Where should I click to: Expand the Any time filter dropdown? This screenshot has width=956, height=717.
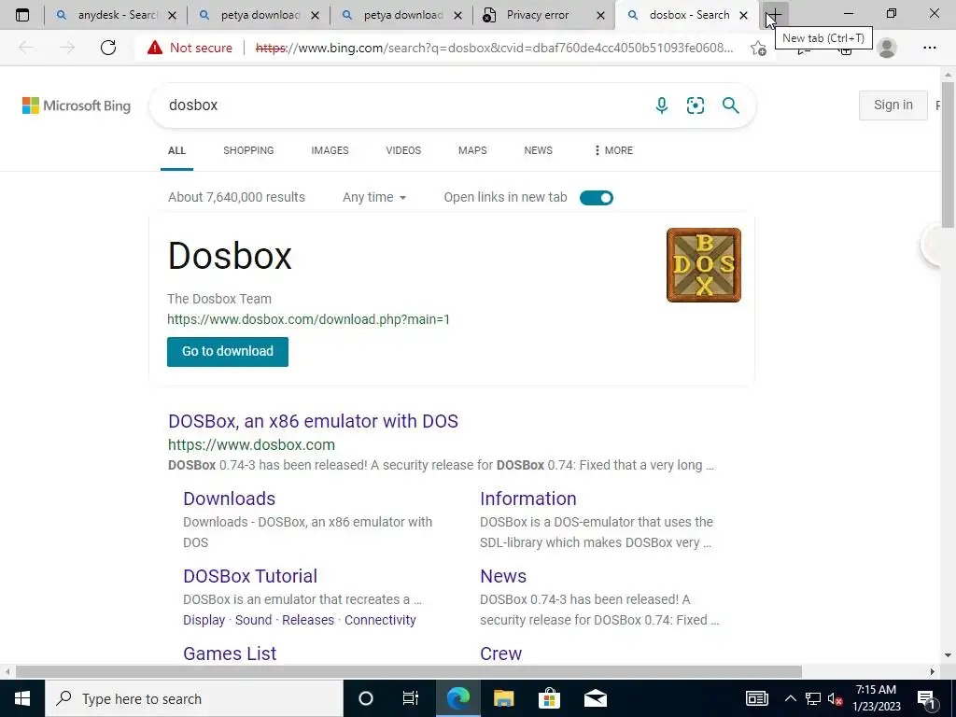(x=374, y=198)
